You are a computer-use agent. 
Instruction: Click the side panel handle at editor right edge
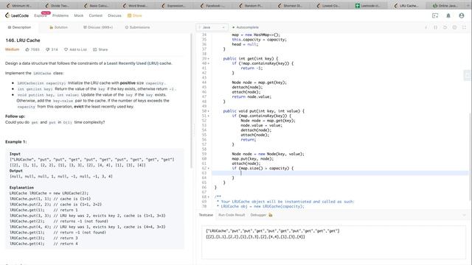click(467, 75)
